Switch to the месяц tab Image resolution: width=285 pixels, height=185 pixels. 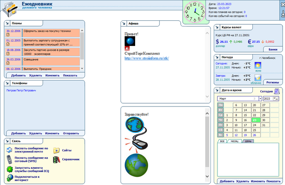pos(235,141)
